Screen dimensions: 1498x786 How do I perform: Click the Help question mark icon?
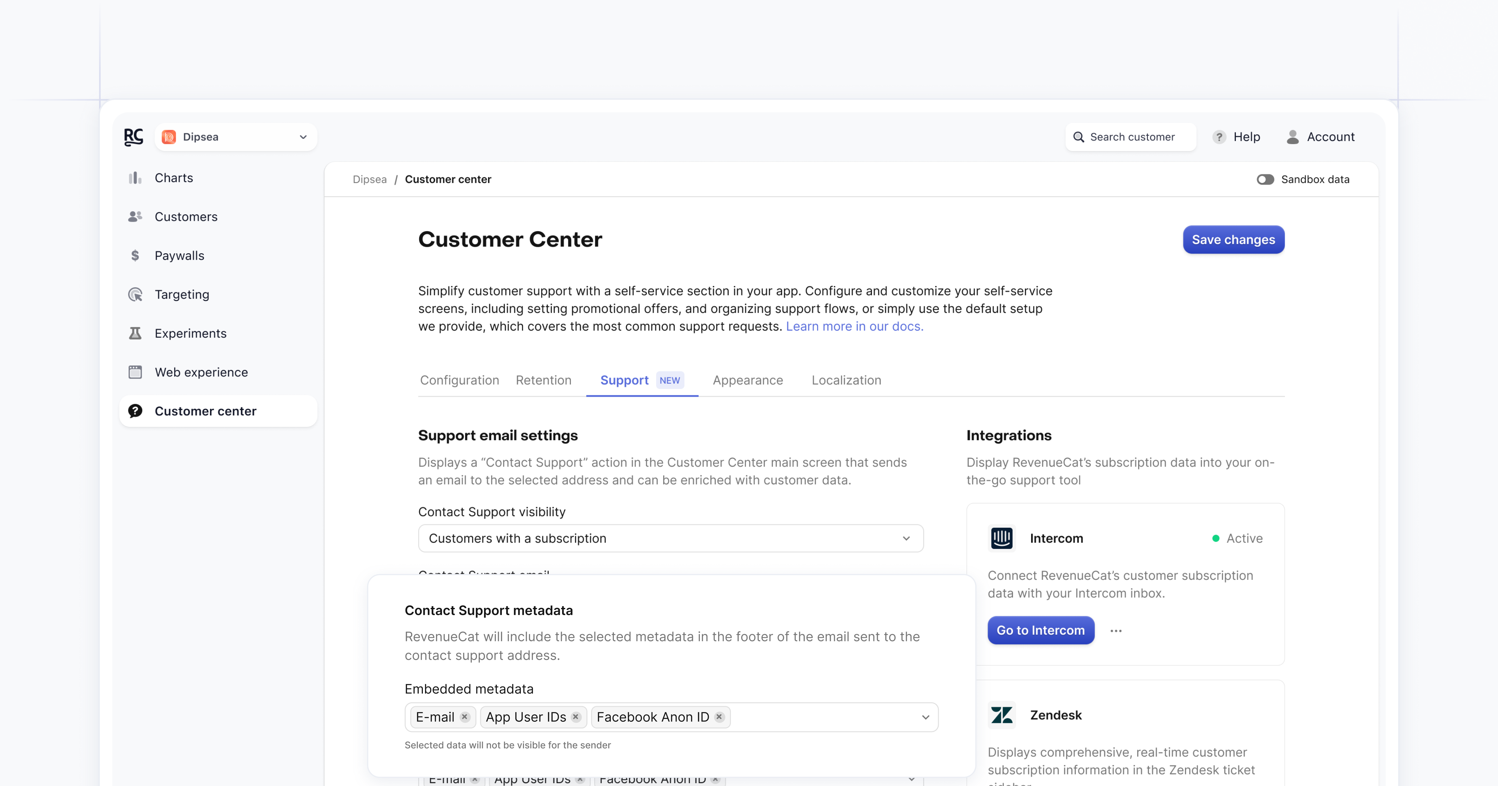pos(1219,137)
